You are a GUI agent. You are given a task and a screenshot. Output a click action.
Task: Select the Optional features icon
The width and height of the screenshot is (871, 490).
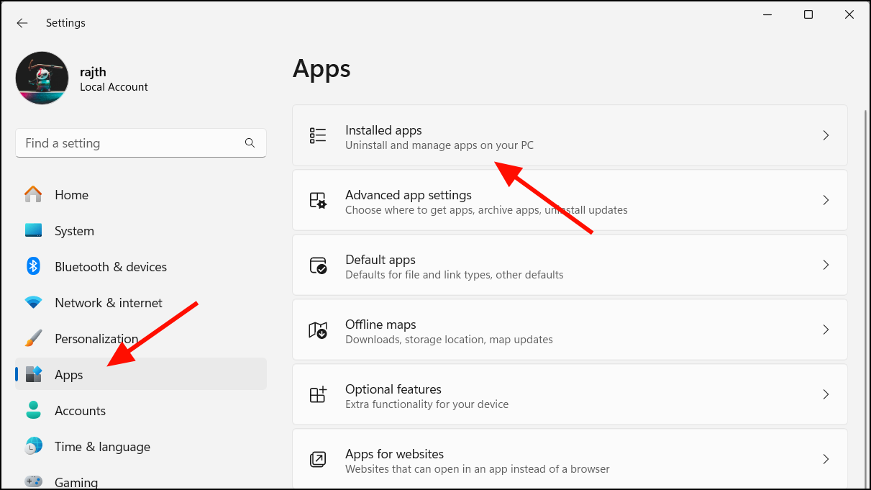pyautogui.click(x=317, y=394)
